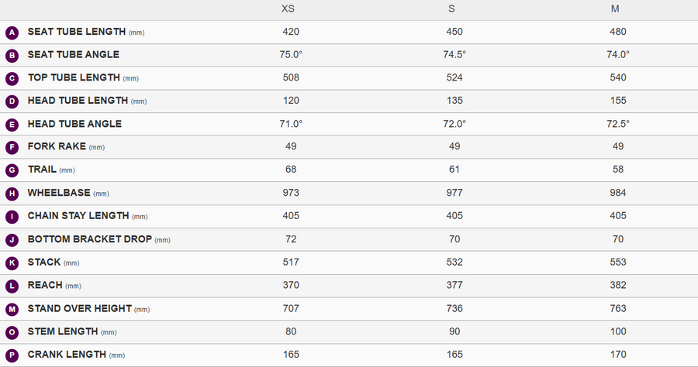Select the H marker beside Wheelbase
Viewport: 698px width, 367px height.
(12, 194)
